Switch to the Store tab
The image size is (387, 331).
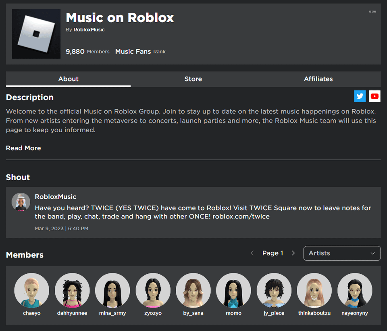click(193, 79)
